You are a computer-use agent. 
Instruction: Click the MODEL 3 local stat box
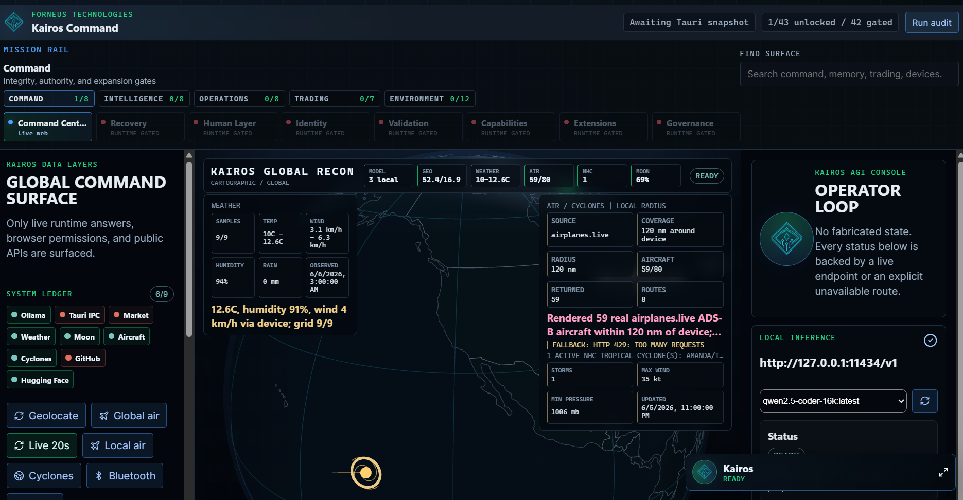click(x=388, y=175)
